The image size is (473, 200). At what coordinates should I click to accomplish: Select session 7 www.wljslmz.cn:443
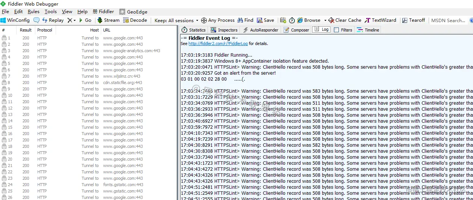point(89,76)
